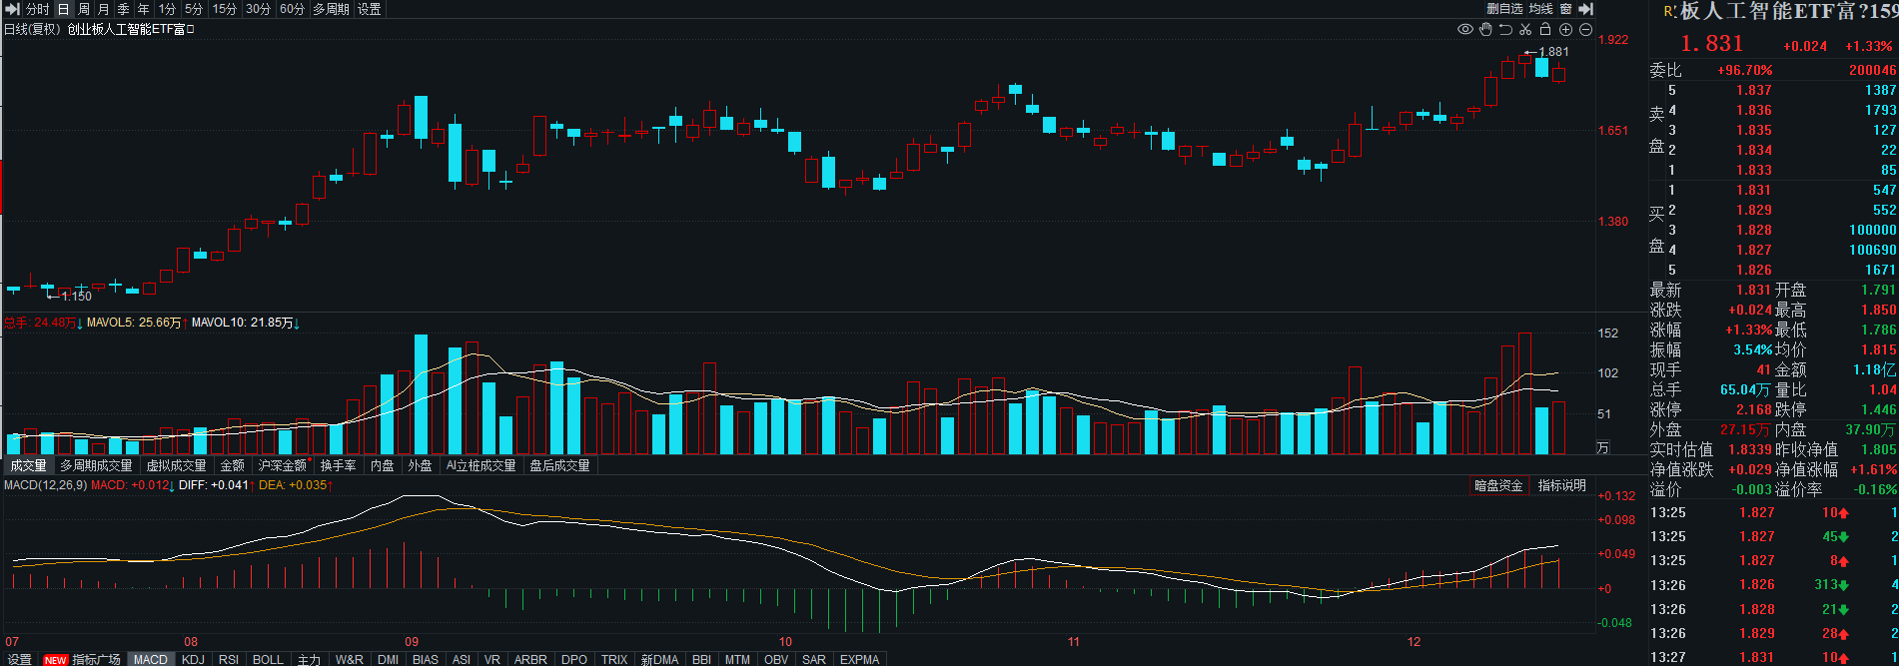Select the 年 yearly period tab

[x=144, y=9]
